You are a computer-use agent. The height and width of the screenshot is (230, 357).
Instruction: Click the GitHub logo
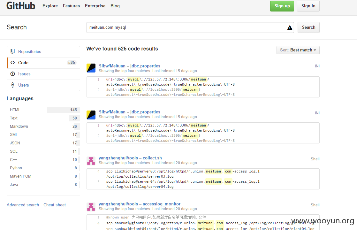[x=21, y=6]
